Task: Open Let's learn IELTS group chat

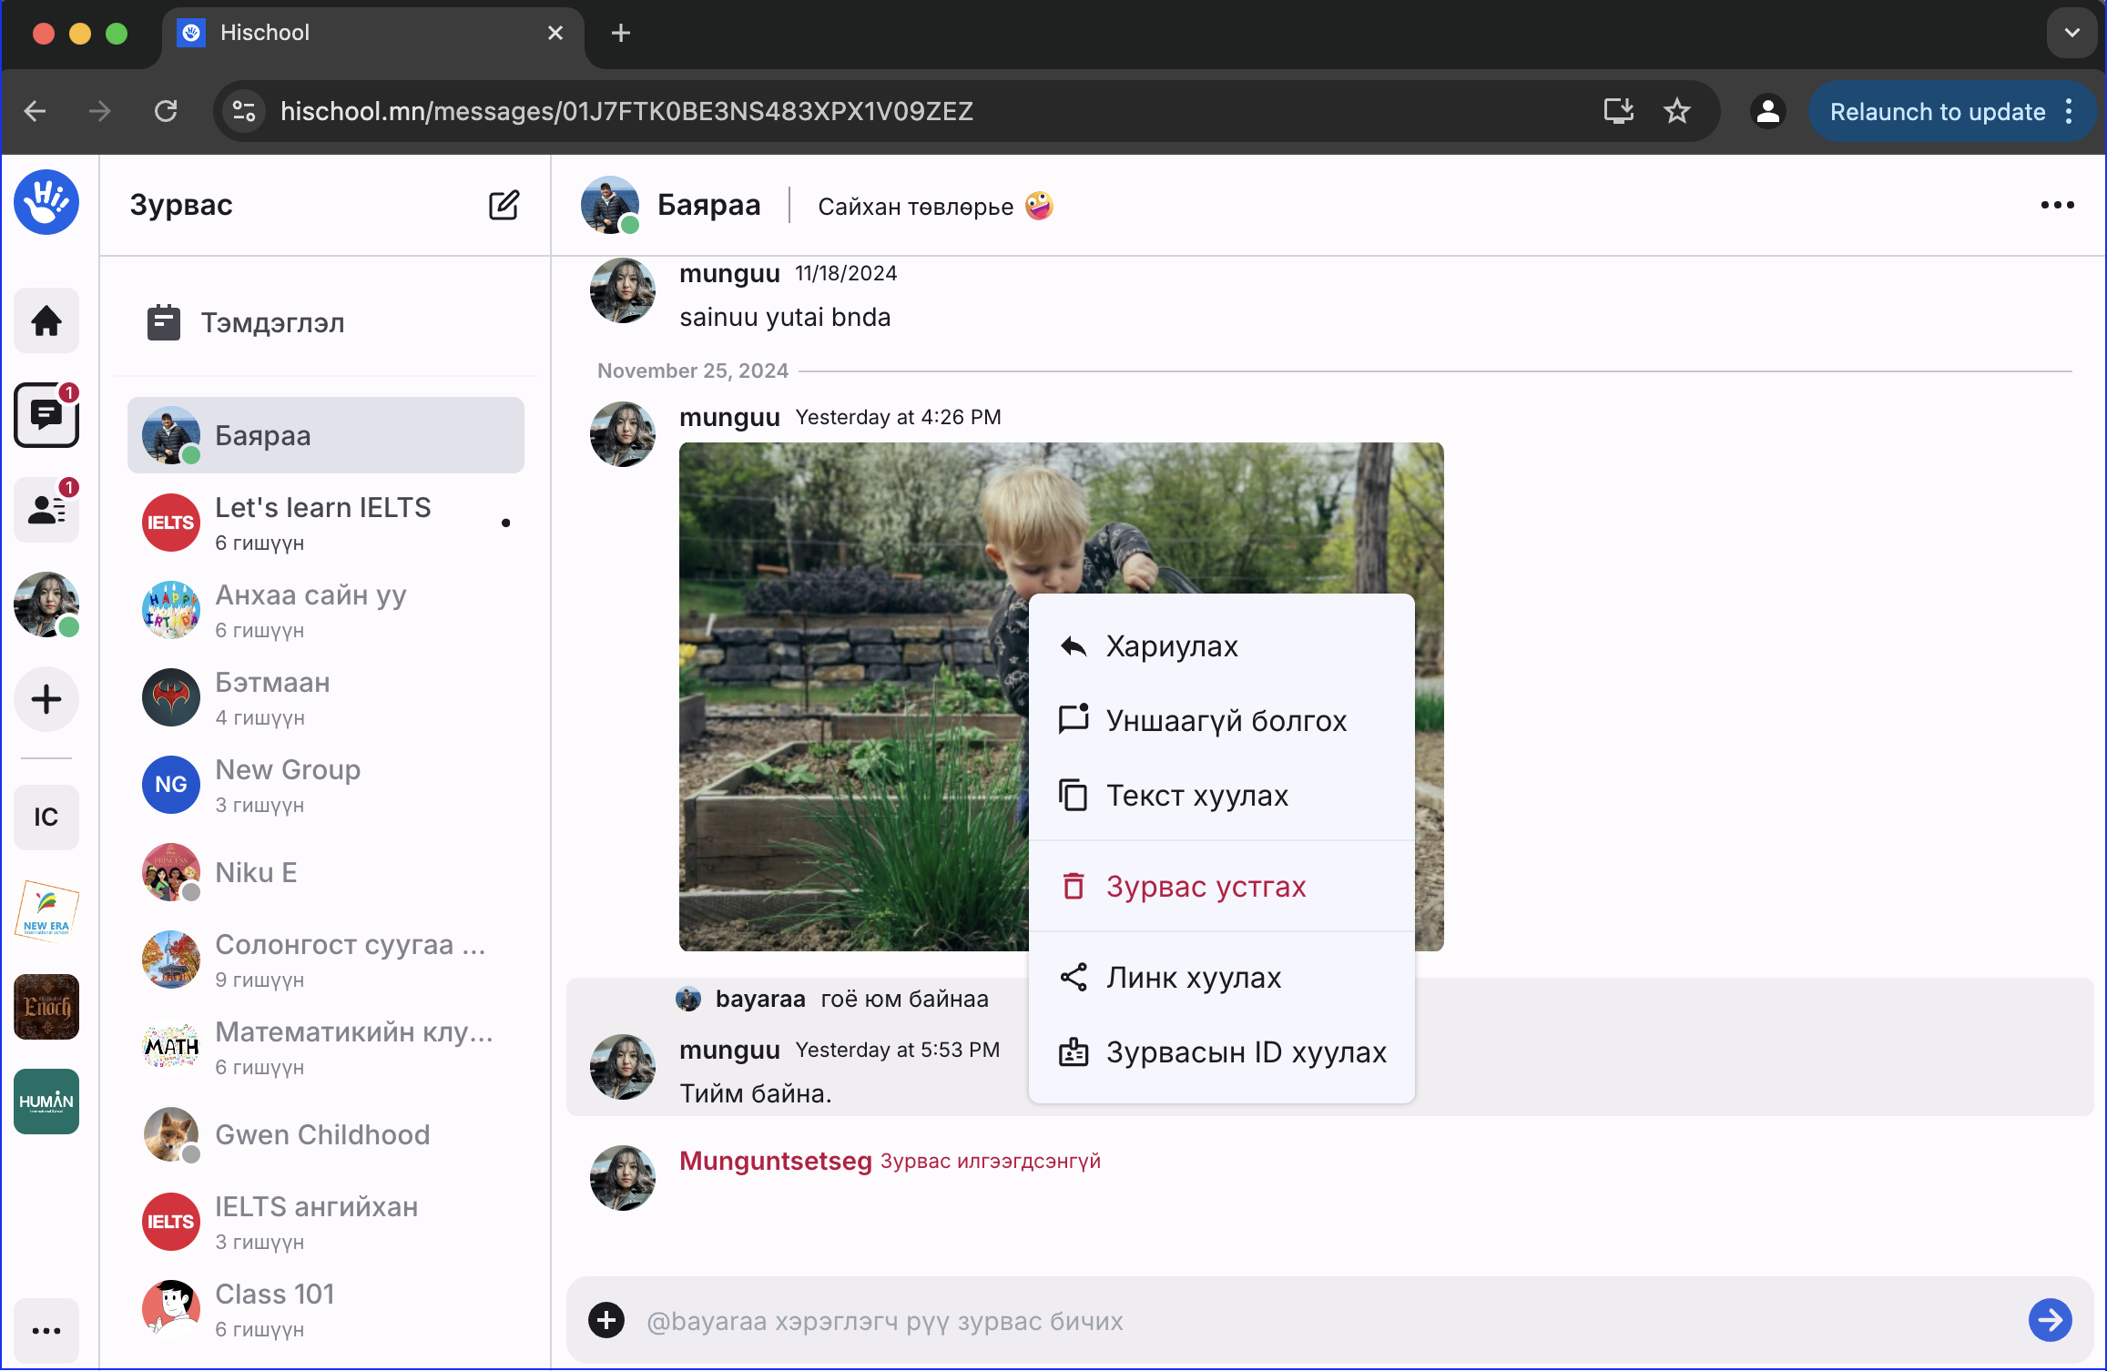Action: [x=323, y=523]
